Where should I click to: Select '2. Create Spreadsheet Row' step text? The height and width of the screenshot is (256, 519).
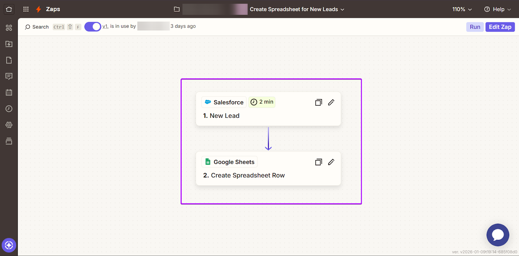pos(244,175)
